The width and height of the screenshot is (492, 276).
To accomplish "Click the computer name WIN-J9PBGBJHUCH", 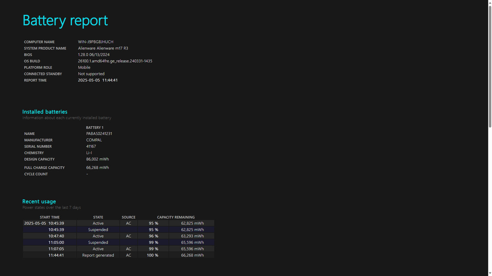I will click(96, 42).
